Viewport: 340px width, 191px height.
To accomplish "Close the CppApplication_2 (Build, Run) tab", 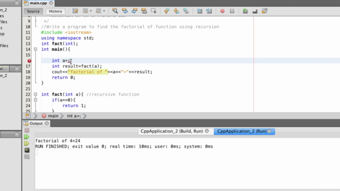I will click(x=207, y=131).
